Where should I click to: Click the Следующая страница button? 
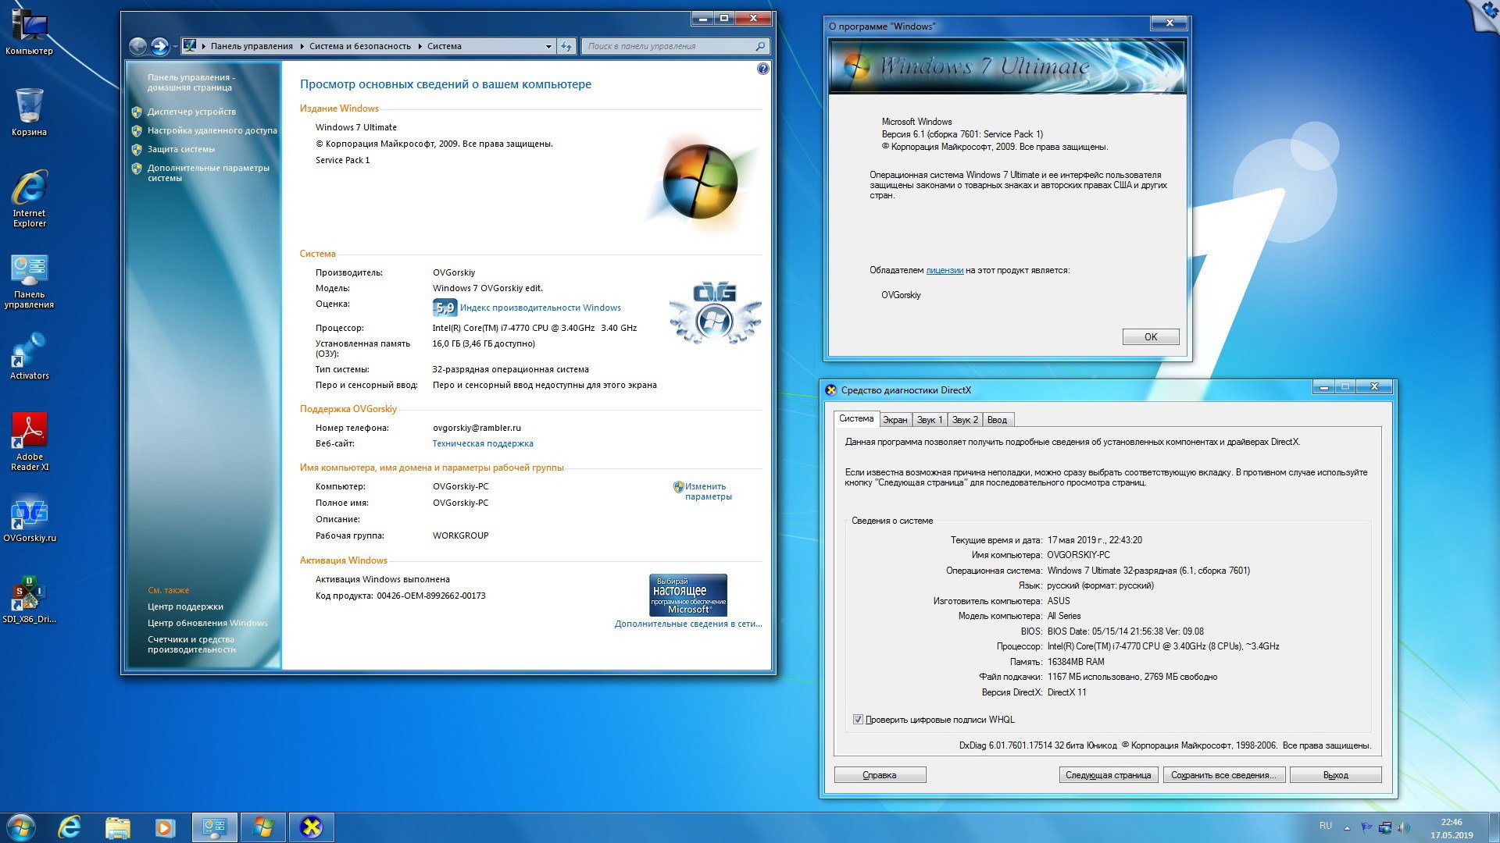1108,775
